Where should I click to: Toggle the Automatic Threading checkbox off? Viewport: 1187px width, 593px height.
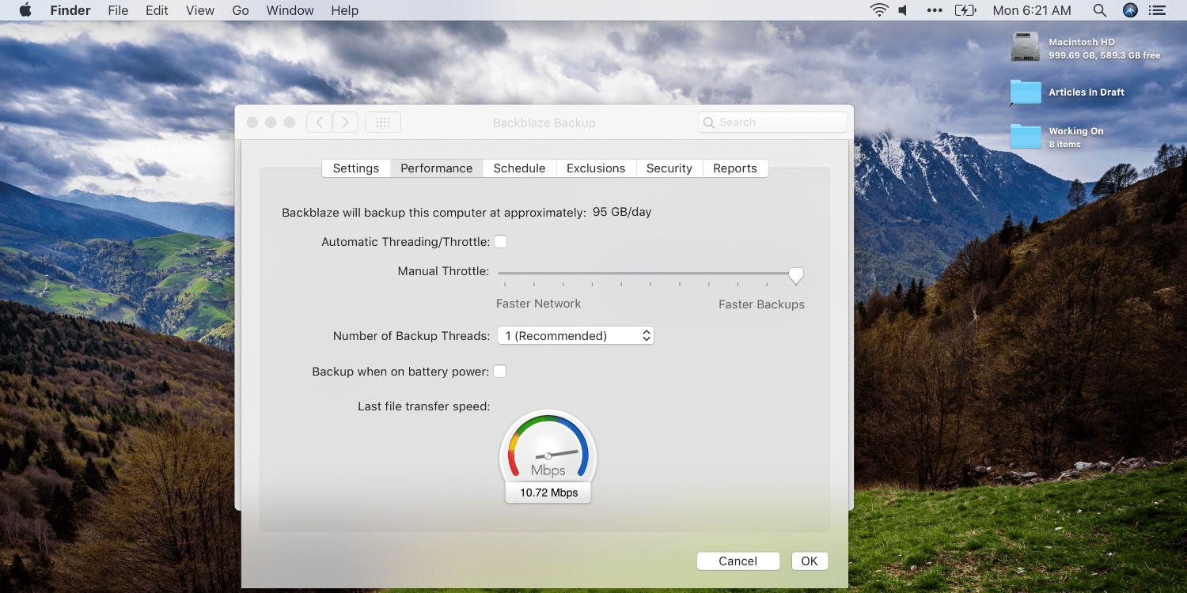point(501,241)
